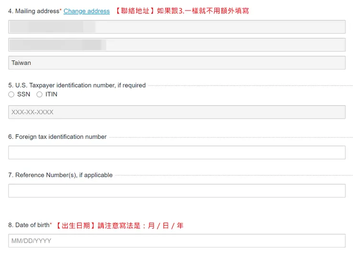The height and width of the screenshot is (257, 353).
Task: Click the '5. U.S. Taxpayer identification number' label
Action: [77, 85]
